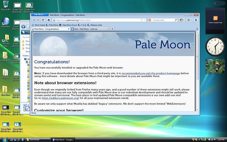Open the Recycle Bin desktop icon
The height and width of the screenshot is (142, 227).
pyautogui.click(x=6, y=6)
